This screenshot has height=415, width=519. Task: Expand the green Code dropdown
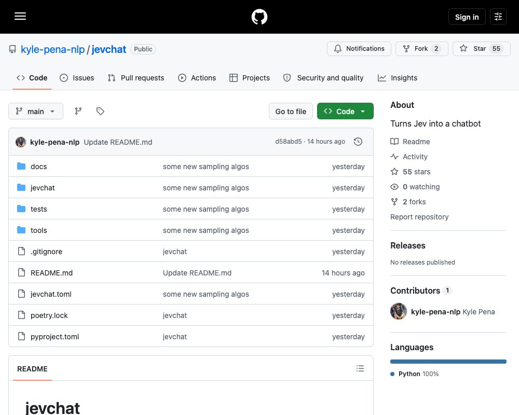[345, 111]
